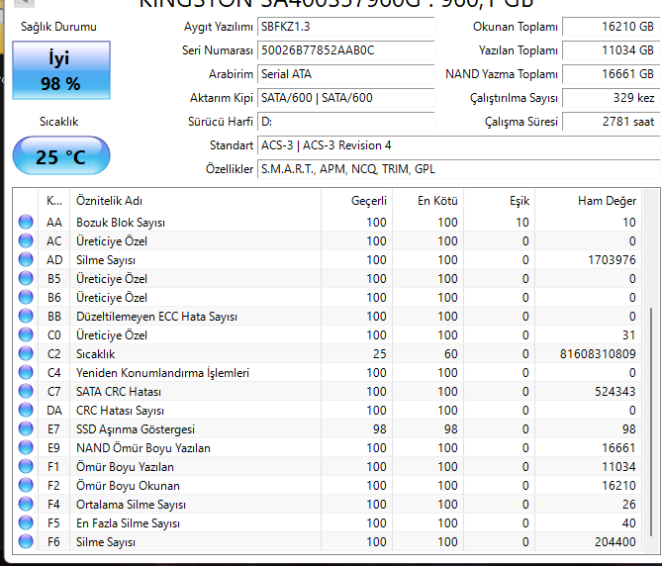Select the Düzeltilemeyen ECC Hata Sayısı name

click(156, 317)
